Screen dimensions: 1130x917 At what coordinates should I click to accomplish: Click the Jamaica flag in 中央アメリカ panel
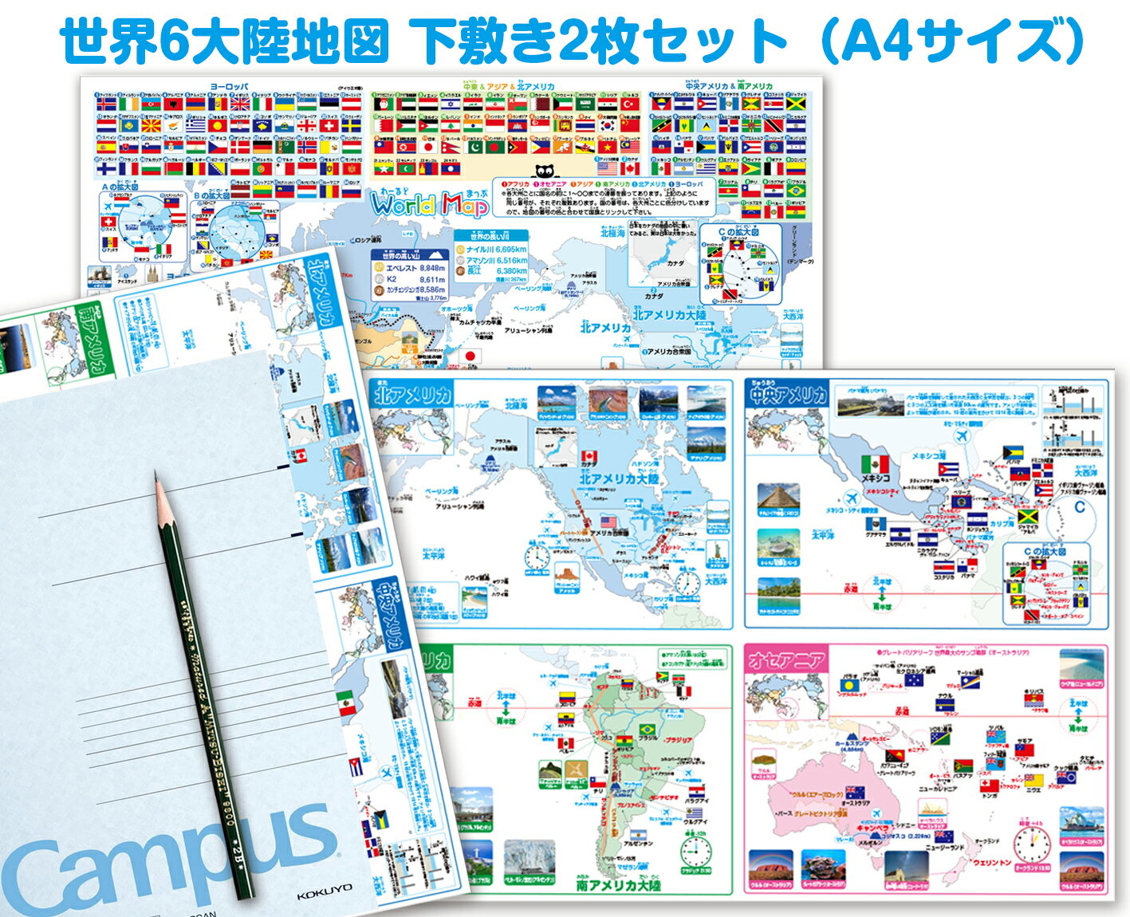click(x=1027, y=517)
